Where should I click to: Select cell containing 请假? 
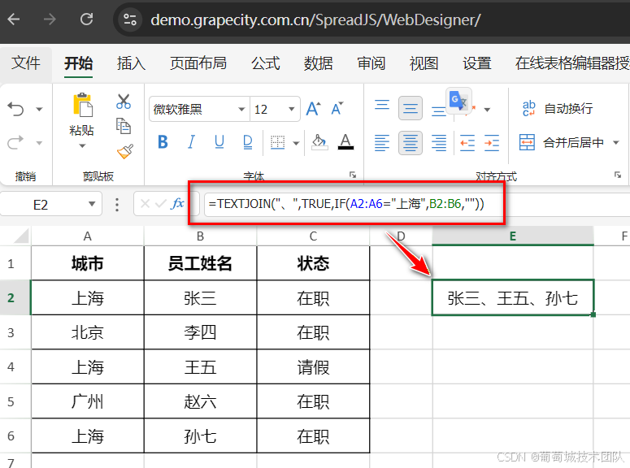click(x=313, y=366)
